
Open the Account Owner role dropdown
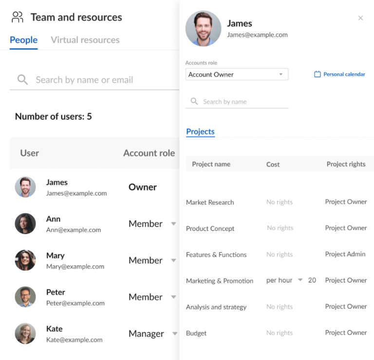click(x=237, y=75)
